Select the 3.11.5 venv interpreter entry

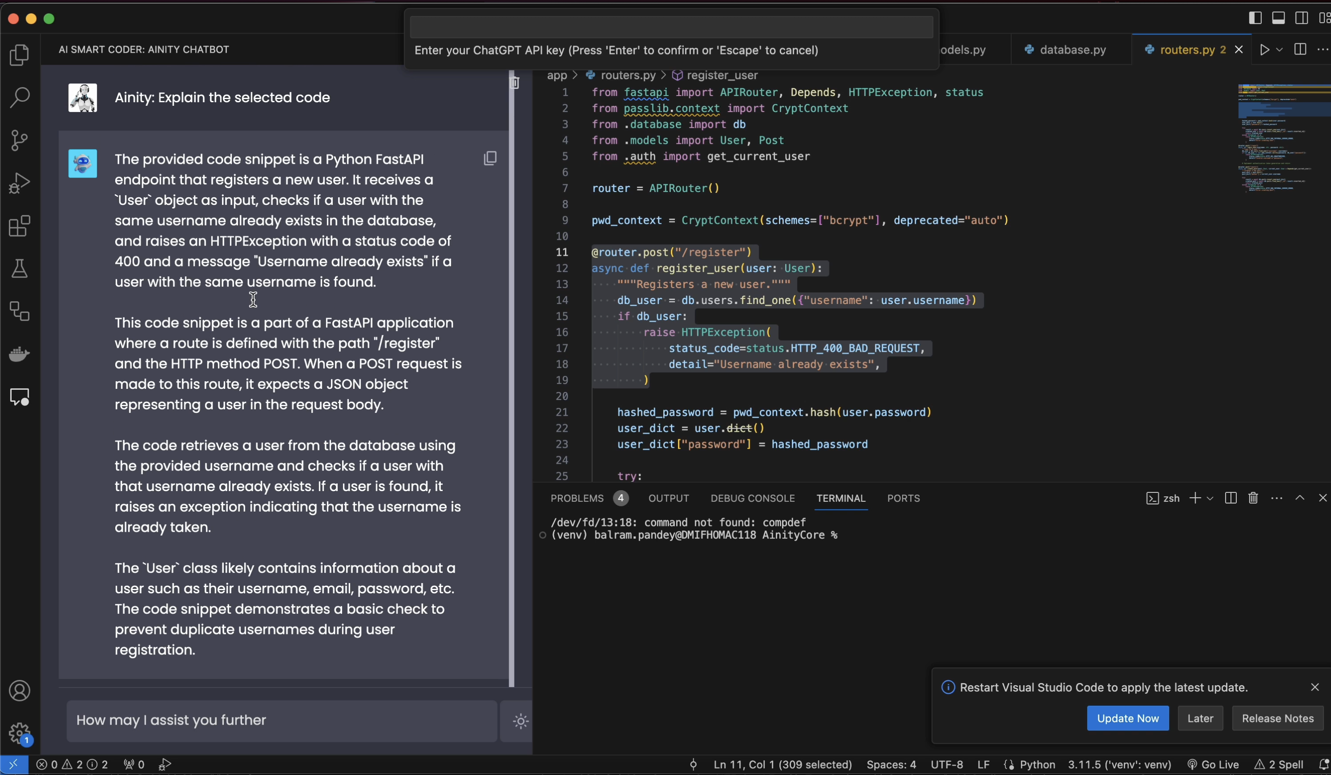click(1120, 764)
